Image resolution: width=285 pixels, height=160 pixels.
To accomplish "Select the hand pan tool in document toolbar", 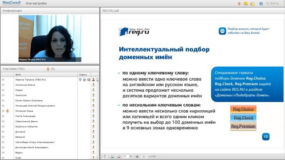I will (105, 156).
